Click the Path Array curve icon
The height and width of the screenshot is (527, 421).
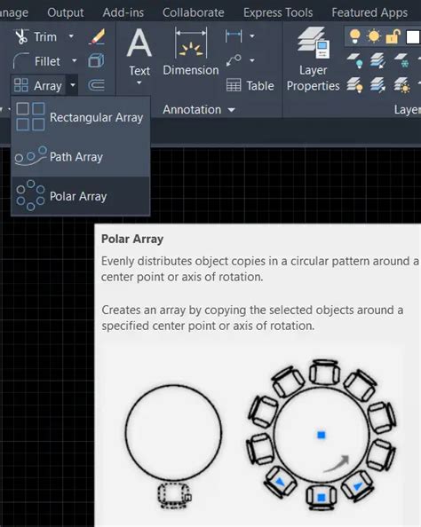pos(30,155)
